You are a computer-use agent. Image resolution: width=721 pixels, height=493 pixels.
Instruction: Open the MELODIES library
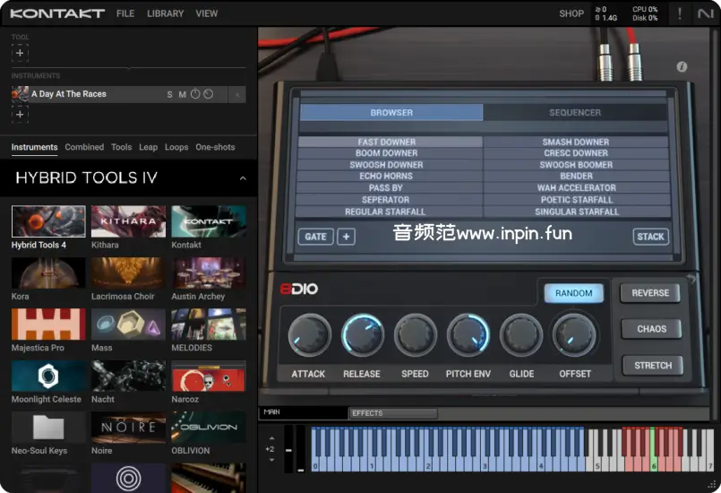[x=209, y=324]
